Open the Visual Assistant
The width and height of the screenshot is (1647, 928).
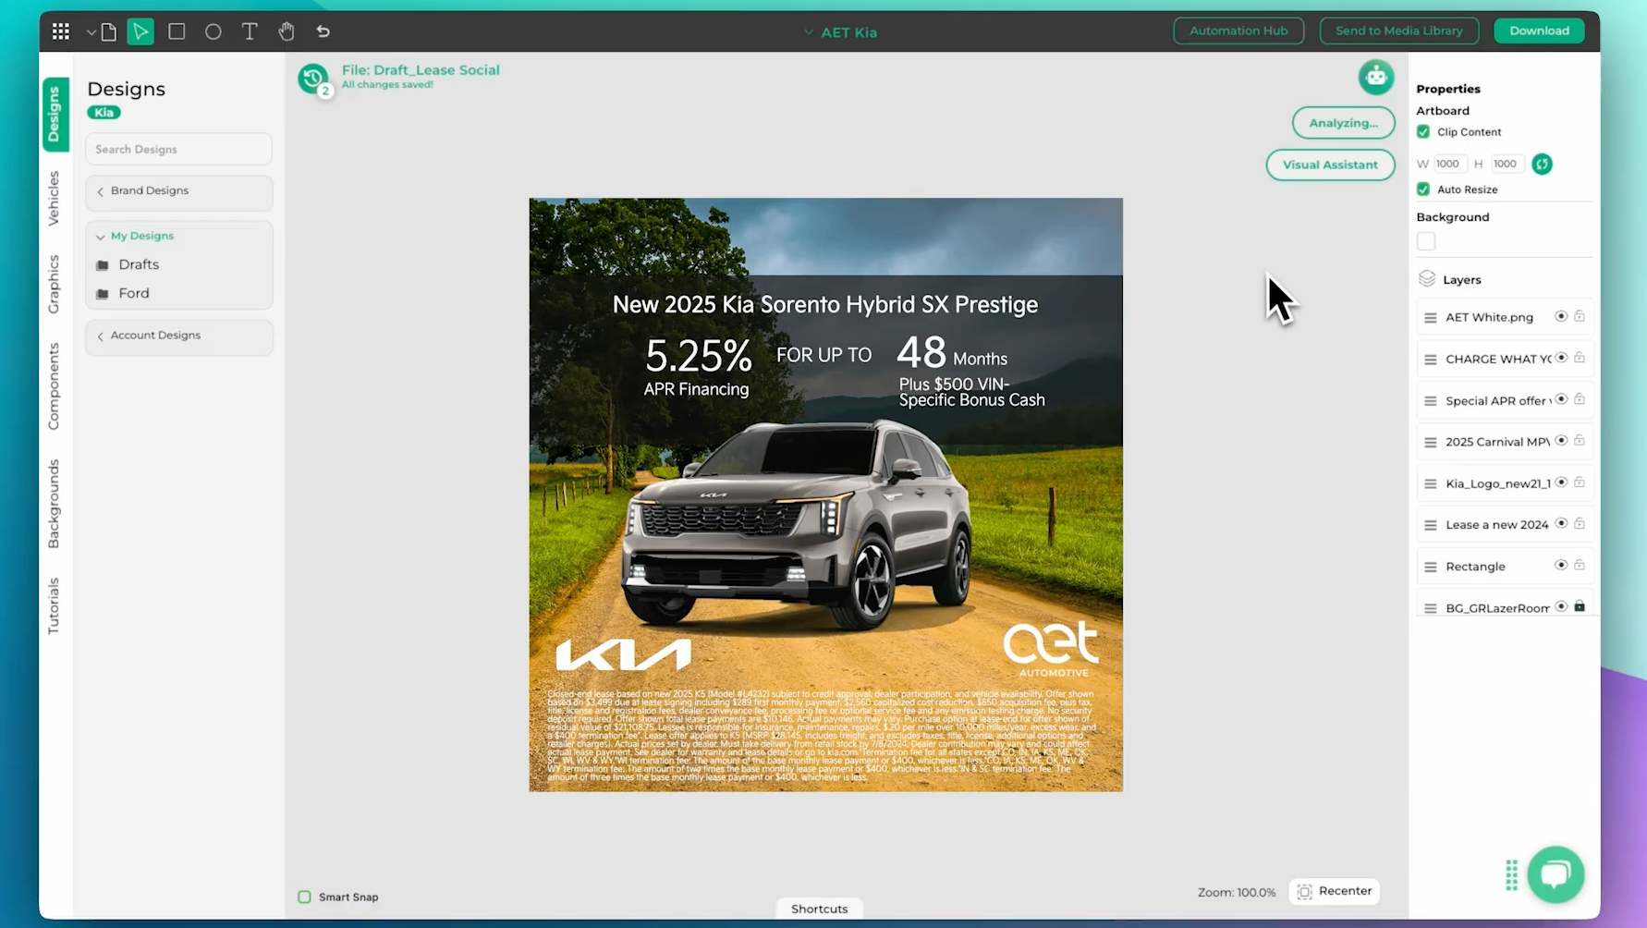1330,165
